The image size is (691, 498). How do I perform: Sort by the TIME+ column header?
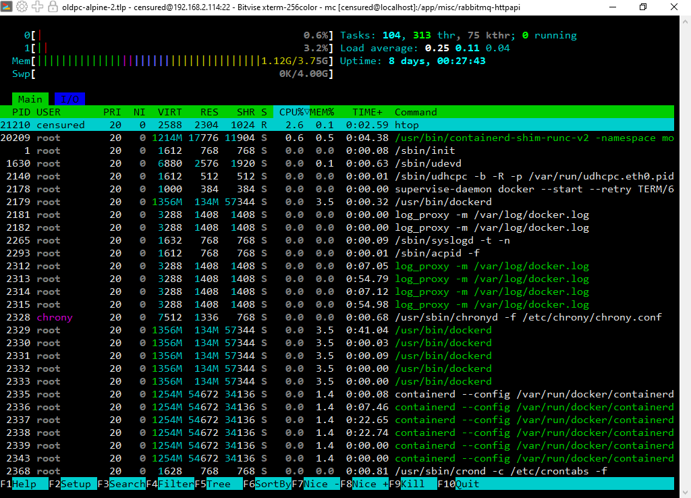[367, 112]
